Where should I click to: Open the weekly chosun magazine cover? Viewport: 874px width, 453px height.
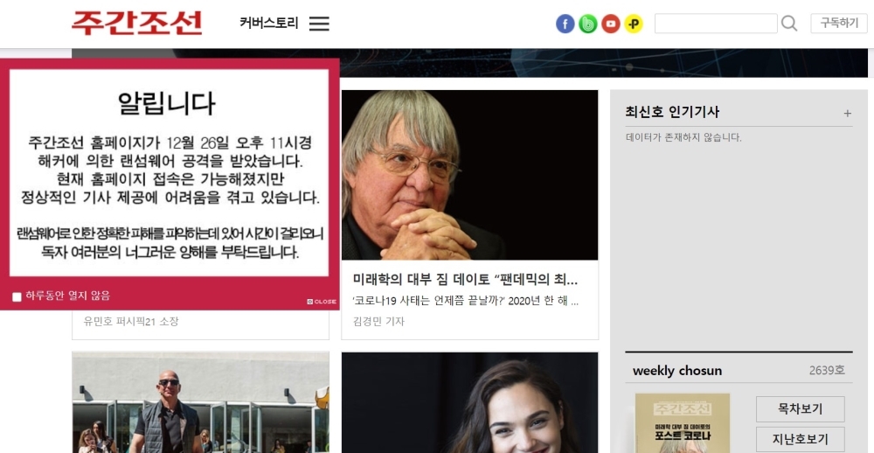click(683, 423)
